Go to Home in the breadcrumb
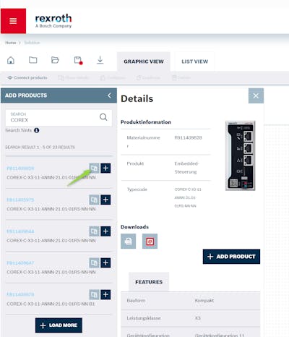Viewport: 289px width, 337px height. (11, 43)
